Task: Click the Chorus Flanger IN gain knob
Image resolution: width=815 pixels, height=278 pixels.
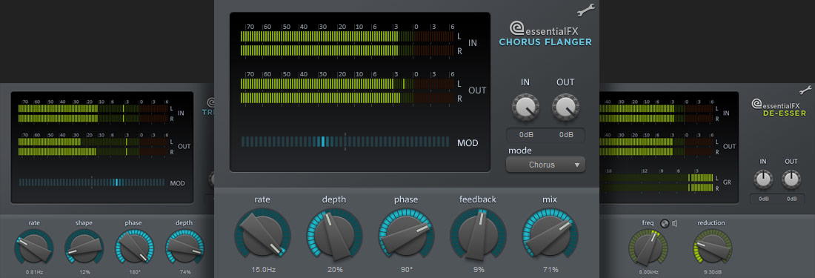Action: click(x=525, y=107)
